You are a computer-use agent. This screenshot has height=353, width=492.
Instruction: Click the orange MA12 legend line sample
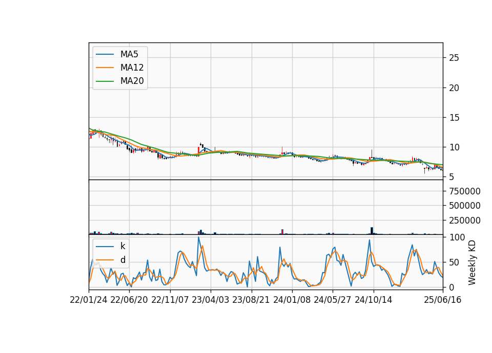point(105,68)
